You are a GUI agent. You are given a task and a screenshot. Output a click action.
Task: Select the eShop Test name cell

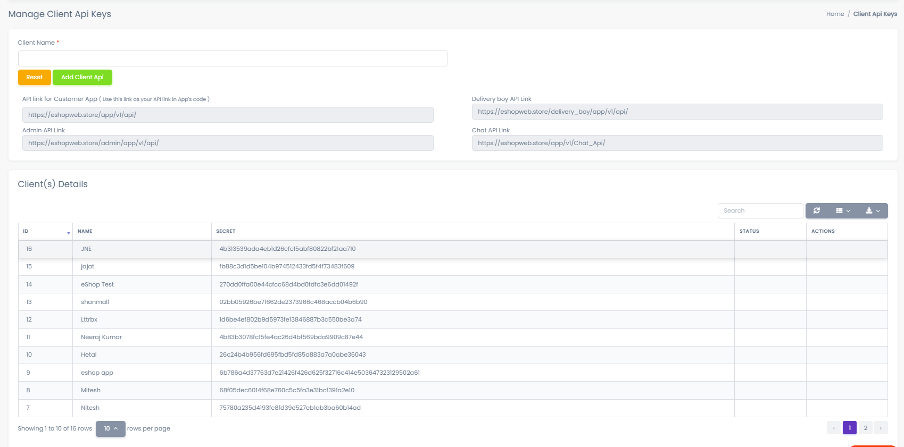[142, 284]
